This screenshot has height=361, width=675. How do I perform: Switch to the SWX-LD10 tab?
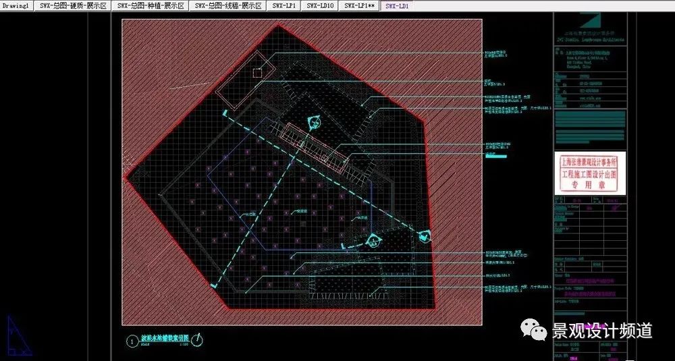[319, 5]
